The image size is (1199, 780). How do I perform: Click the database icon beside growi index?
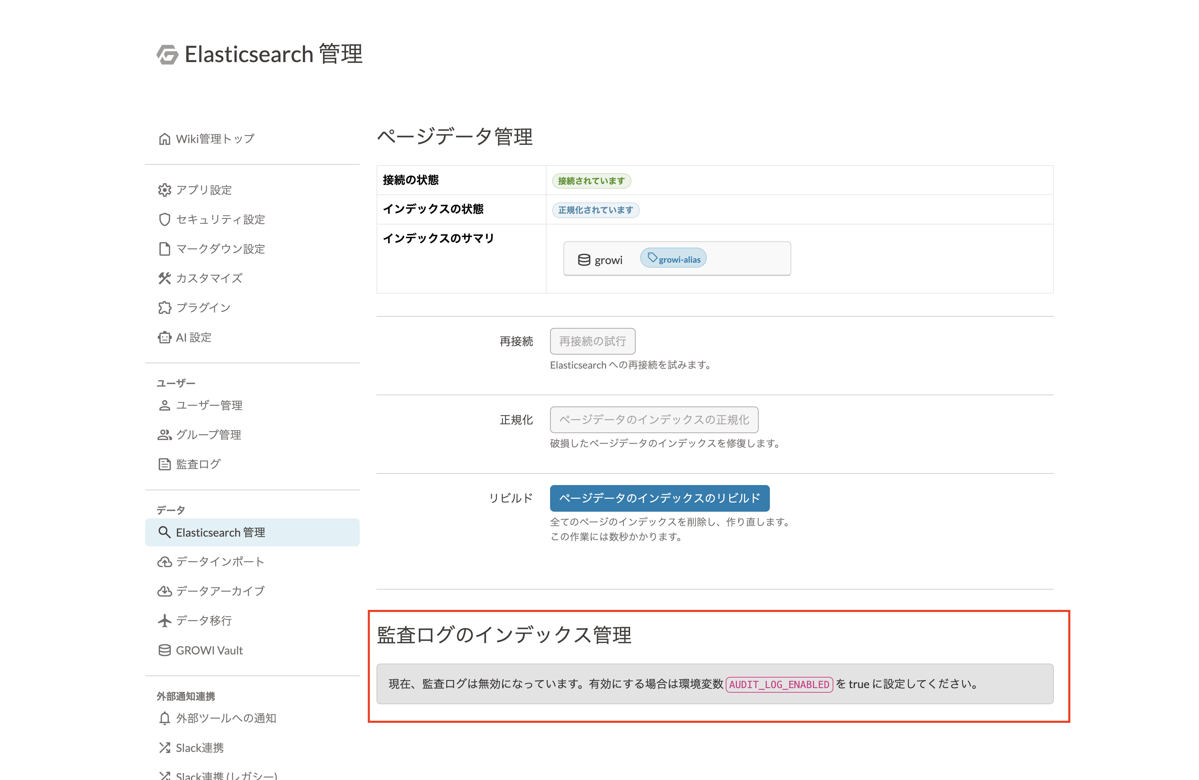[584, 260]
